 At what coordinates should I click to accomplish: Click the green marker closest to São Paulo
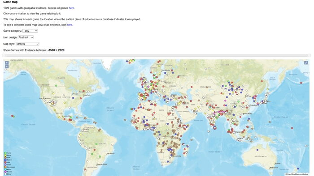100,157
